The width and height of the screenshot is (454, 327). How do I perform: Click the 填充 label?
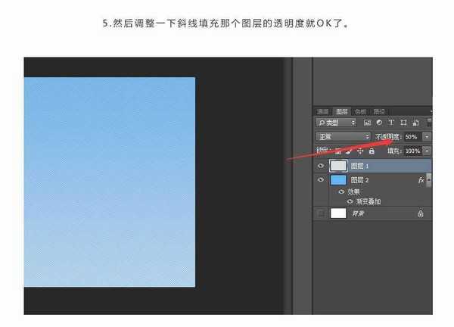(394, 151)
